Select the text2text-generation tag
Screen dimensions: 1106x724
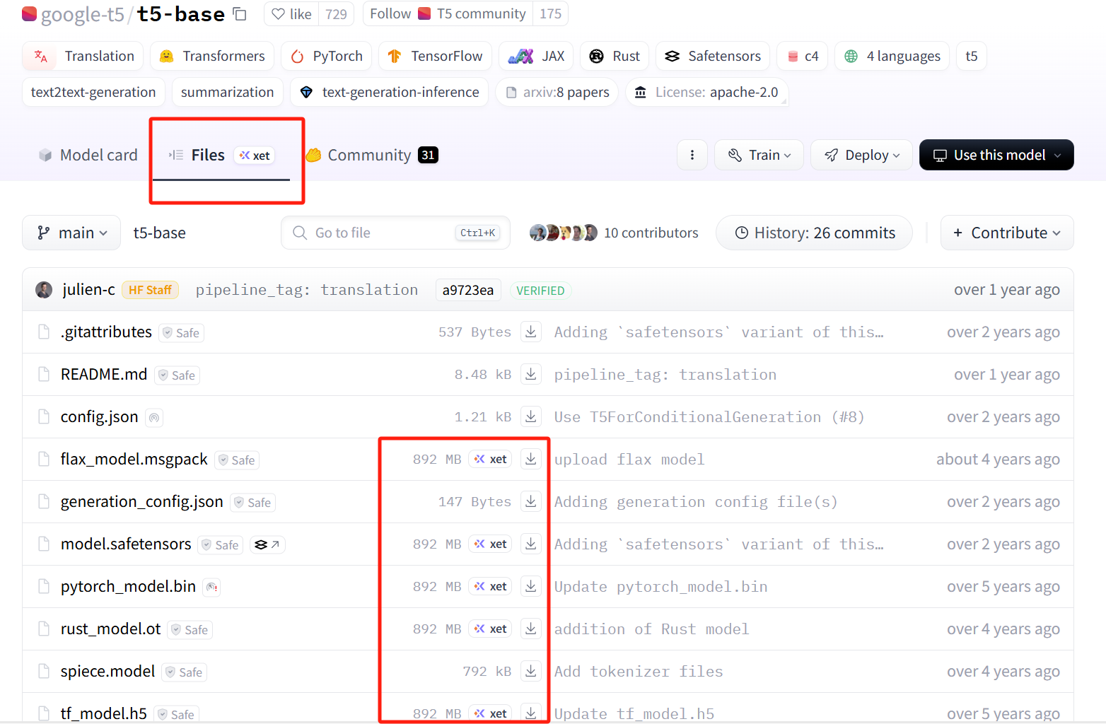(x=93, y=92)
